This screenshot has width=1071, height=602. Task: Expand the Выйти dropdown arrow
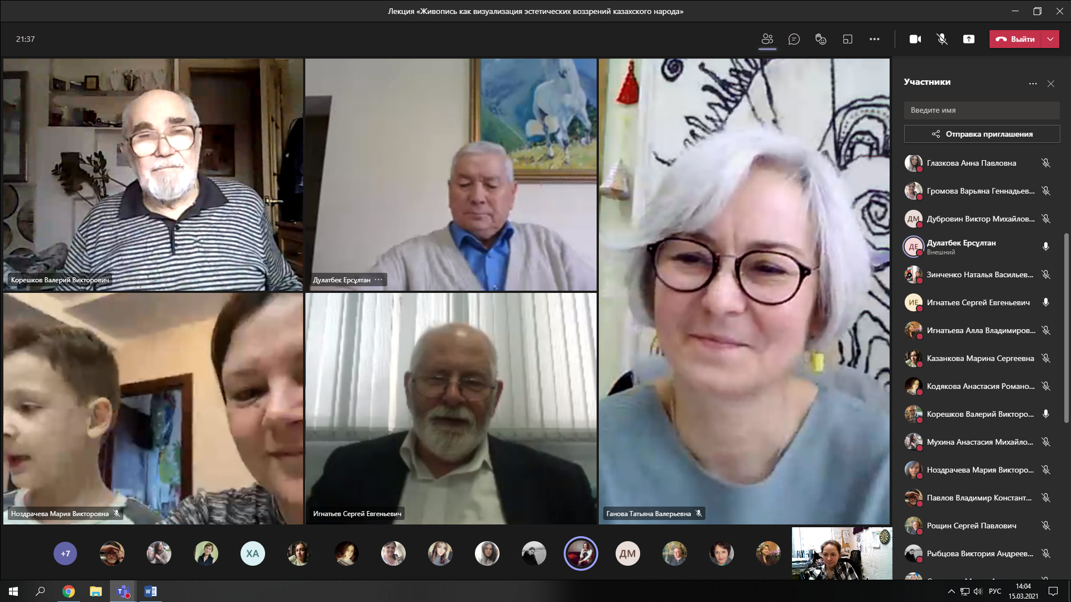[x=1051, y=39]
